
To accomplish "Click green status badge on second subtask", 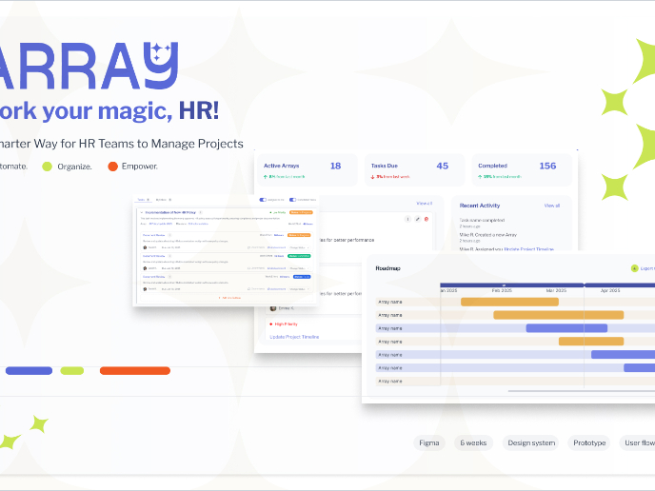I will (299, 256).
